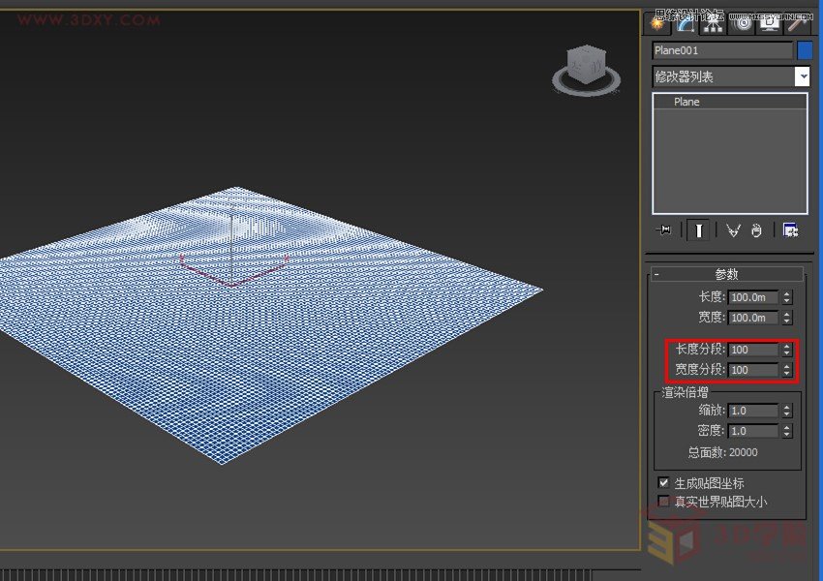Uncheck 生成贴图坐标 checkbox
The image size is (823, 581).
(x=663, y=481)
